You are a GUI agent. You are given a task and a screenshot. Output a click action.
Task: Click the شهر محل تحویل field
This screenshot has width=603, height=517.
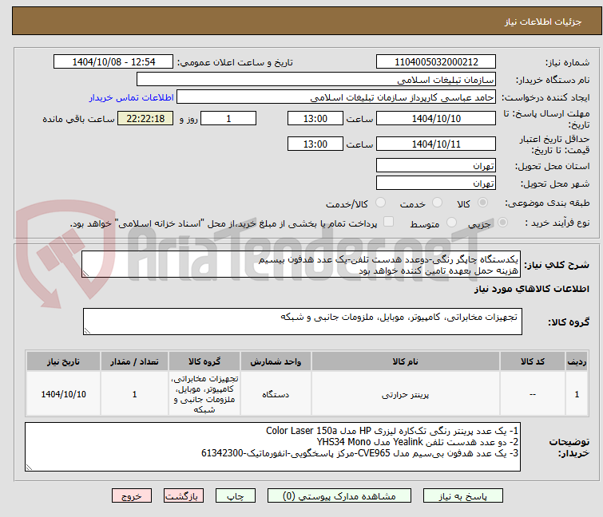(436, 184)
